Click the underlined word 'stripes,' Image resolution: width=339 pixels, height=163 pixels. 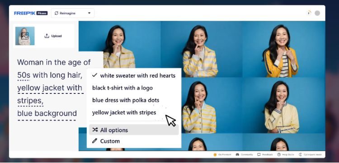(x=30, y=101)
